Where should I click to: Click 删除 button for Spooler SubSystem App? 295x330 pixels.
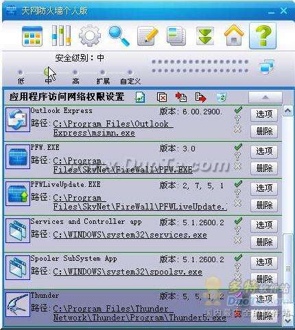point(264,279)
